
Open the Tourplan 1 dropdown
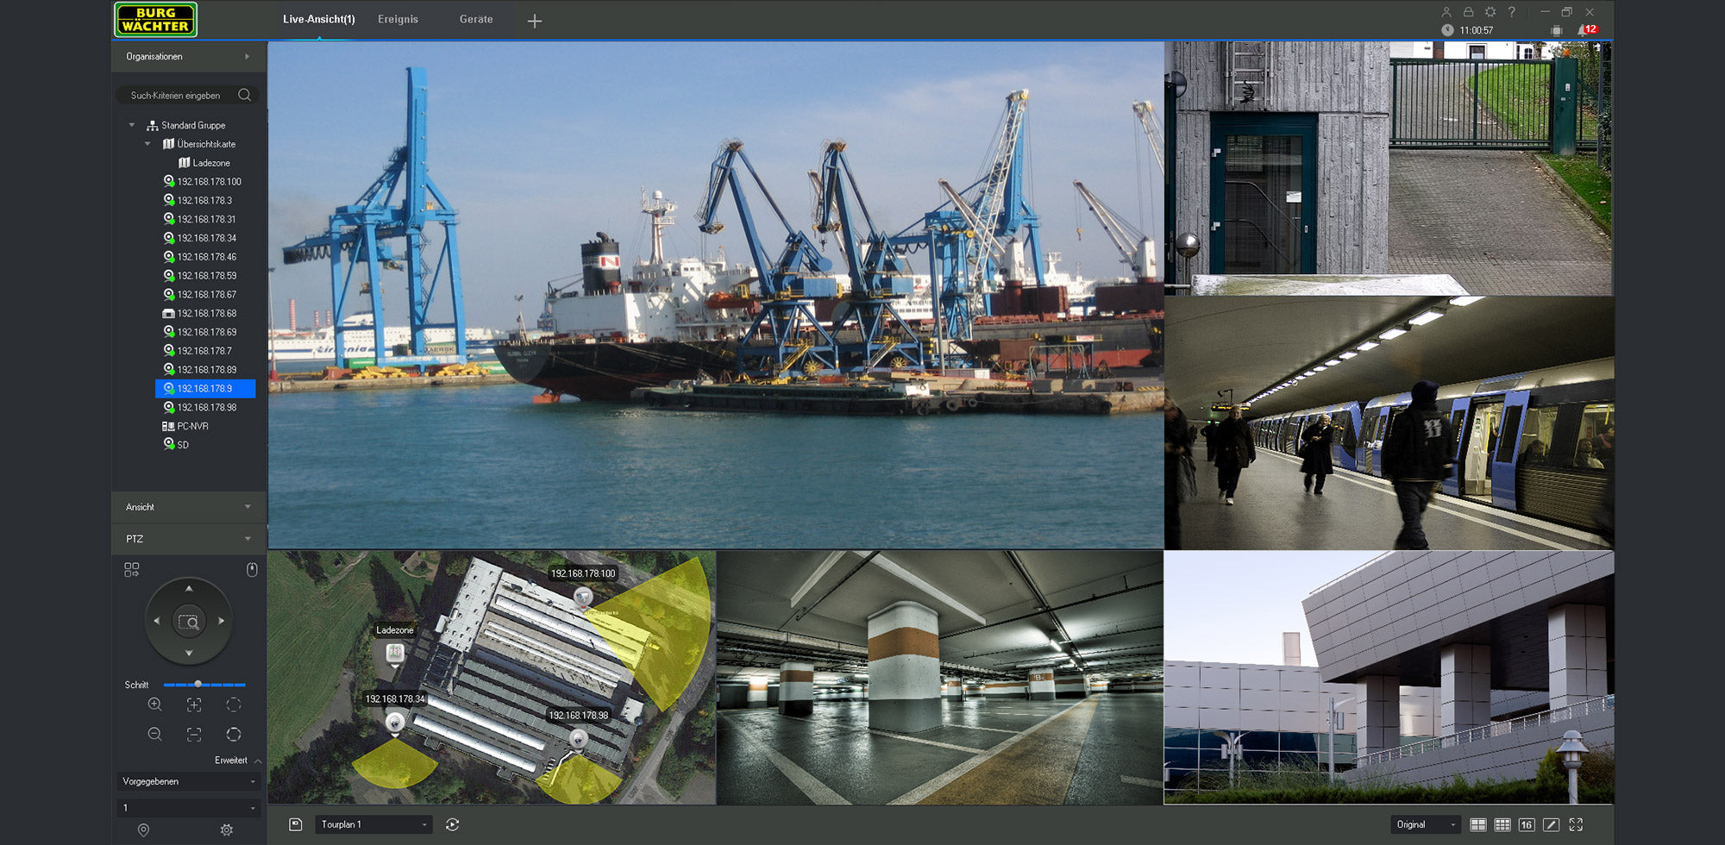[373, 825]
